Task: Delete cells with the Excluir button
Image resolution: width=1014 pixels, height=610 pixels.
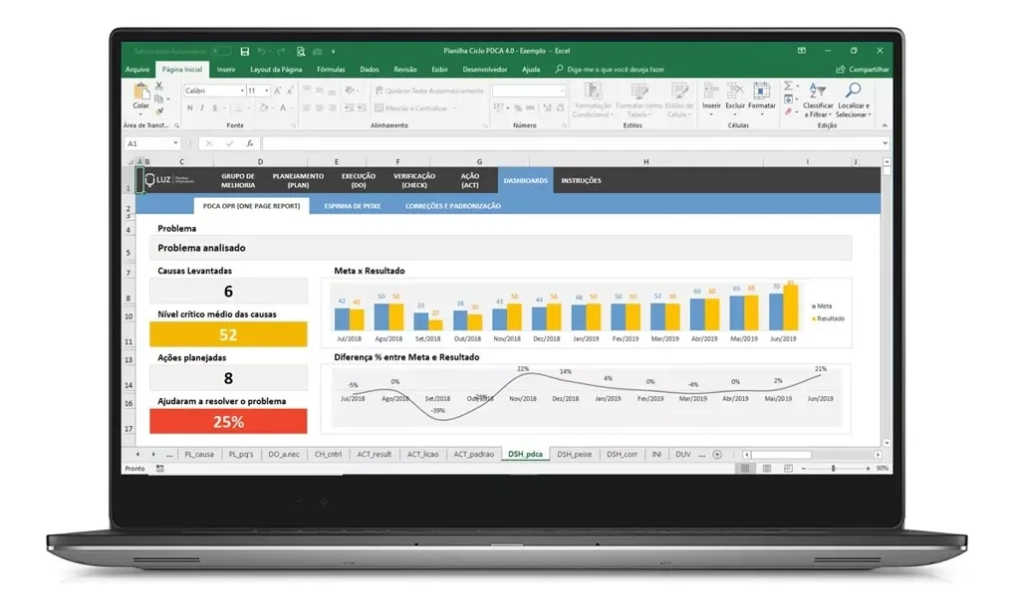Action: pyautogui.click(x=735, y=99)
